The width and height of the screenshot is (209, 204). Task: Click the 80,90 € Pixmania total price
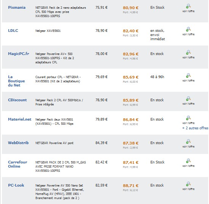131,8
